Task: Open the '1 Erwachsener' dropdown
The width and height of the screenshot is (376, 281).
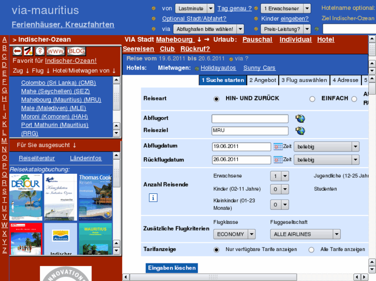Action: coord(285,9)
